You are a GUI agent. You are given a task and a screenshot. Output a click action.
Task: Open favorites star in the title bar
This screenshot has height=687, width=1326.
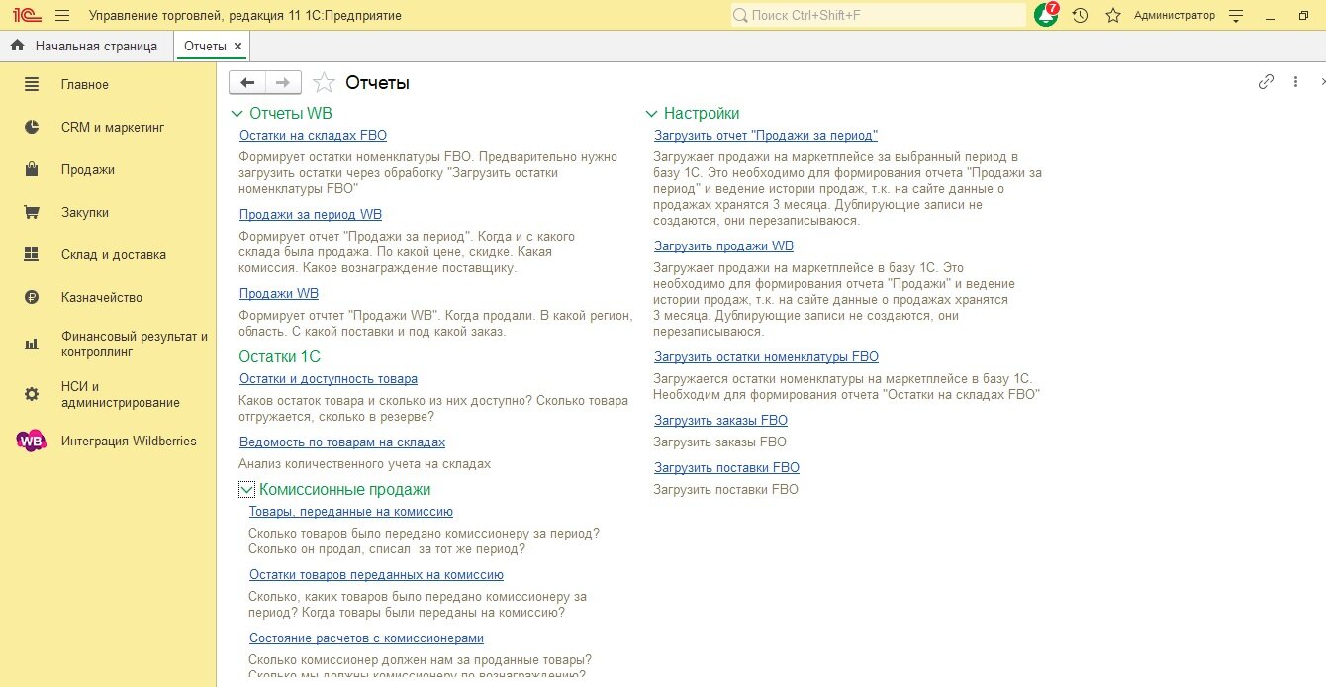pyautogui.click(x=1113, y=16)
